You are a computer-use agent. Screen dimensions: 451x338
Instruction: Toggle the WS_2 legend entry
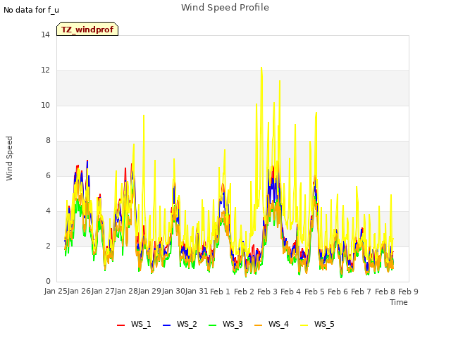coord(180,325)
